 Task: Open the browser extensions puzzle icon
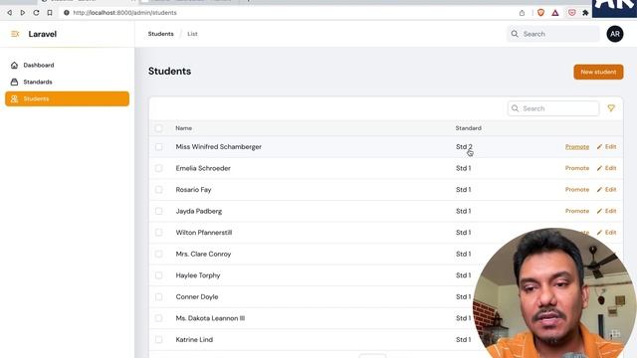(x=585, y=13)
